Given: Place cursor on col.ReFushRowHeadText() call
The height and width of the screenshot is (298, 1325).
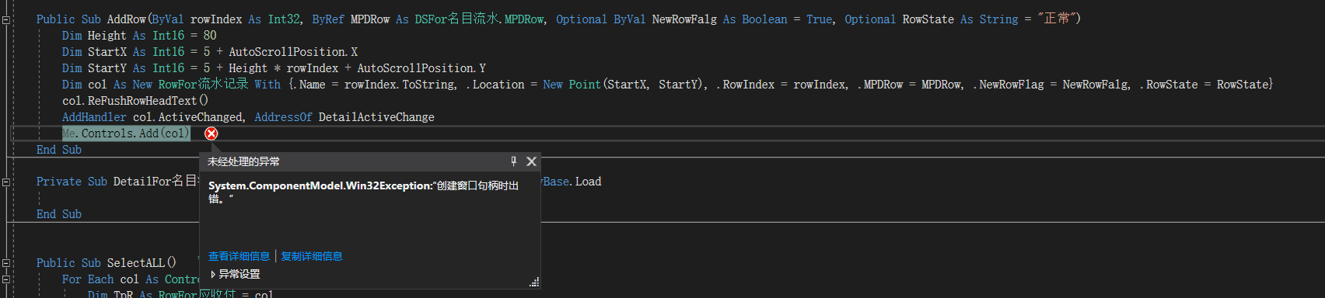Looking at the screenshot, I should 135,101.
